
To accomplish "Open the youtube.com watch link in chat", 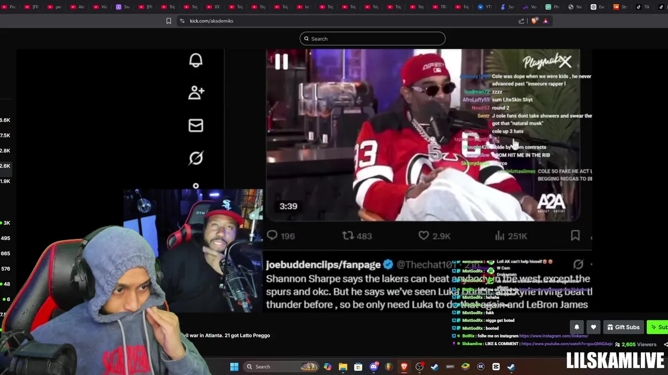I will pos(567,344).
